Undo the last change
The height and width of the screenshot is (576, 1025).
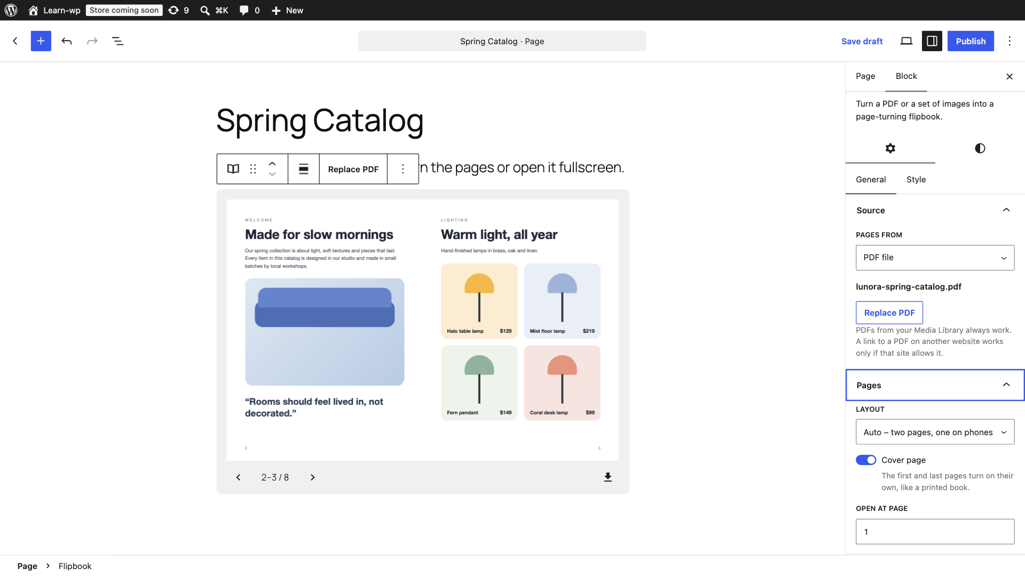(67, 41)
